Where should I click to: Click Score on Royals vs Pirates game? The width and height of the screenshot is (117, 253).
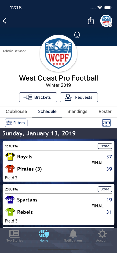click(105, 146)
